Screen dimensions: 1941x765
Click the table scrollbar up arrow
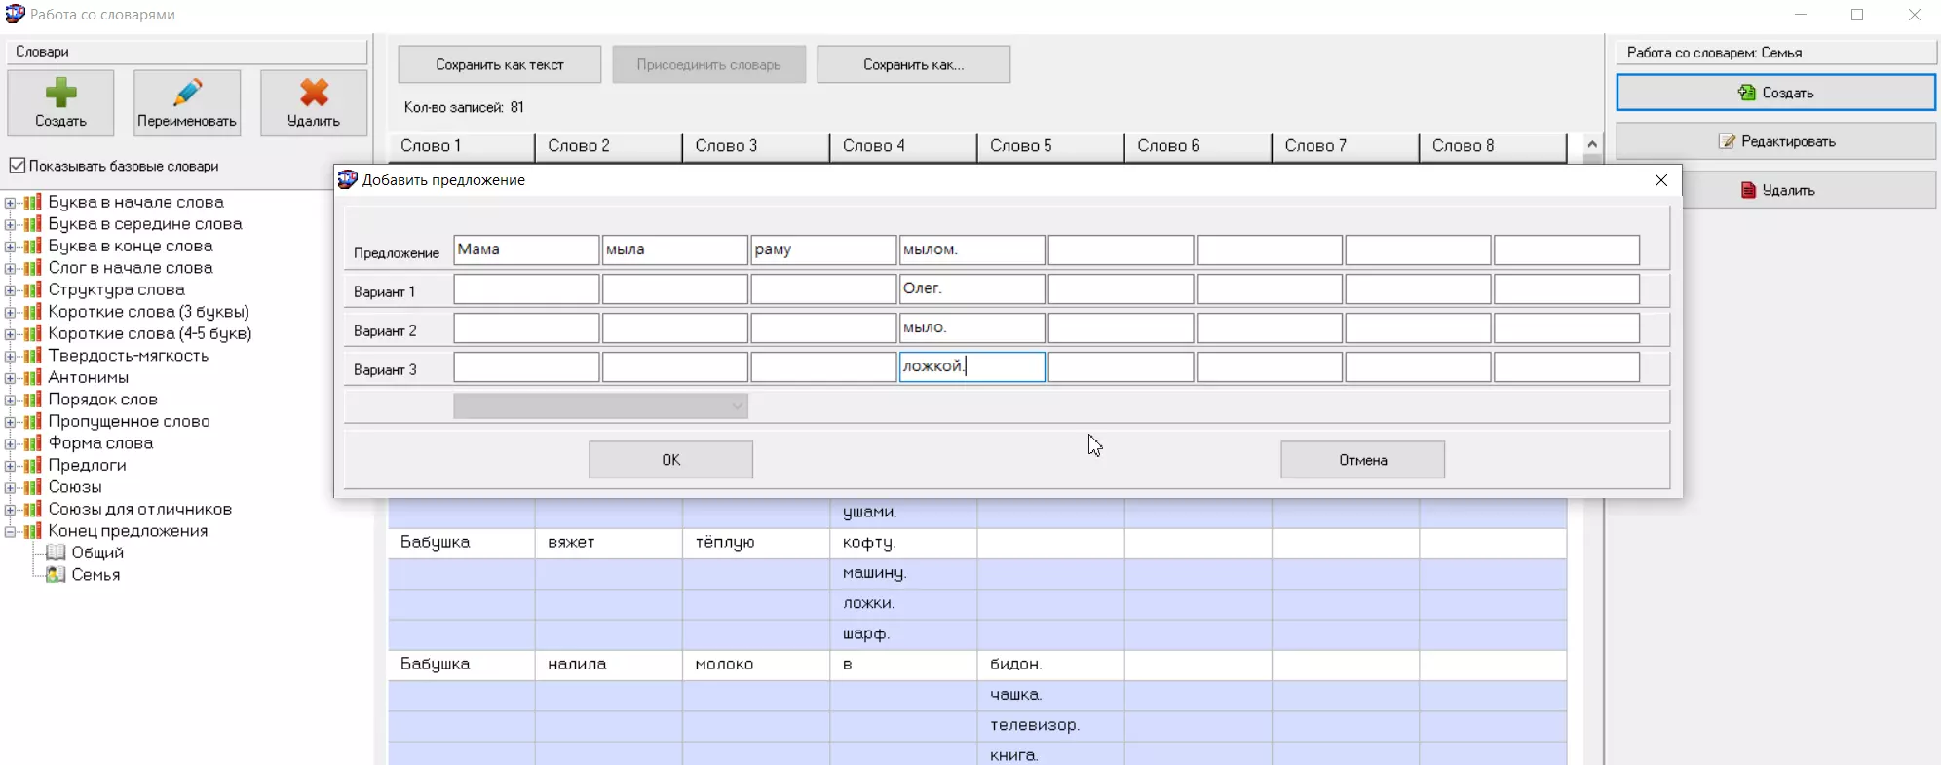click(1592, 144)
